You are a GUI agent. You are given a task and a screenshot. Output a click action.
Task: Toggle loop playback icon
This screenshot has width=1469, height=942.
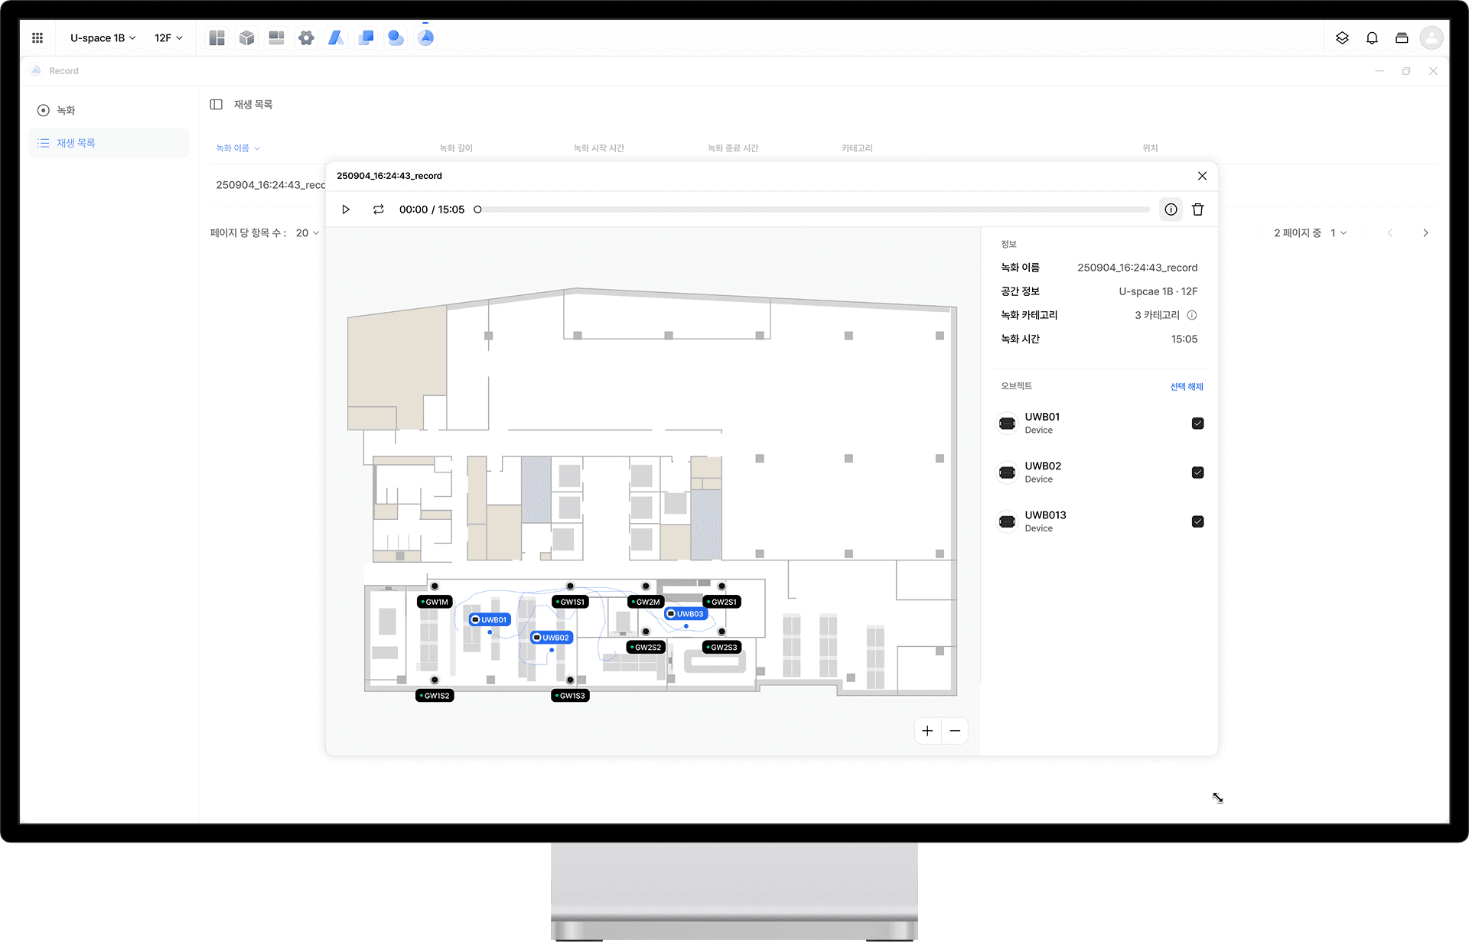(378, 210)
